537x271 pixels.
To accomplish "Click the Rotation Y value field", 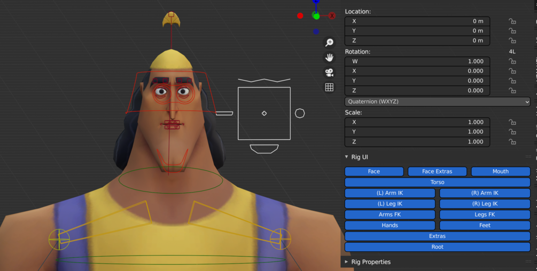I will point(417,81).
